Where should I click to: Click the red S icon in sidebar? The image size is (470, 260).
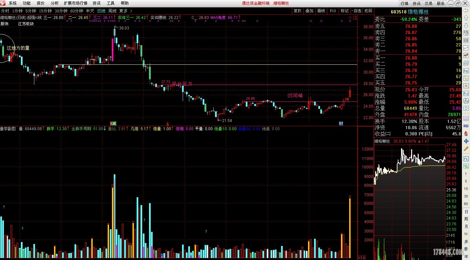[x=466, y=133]
